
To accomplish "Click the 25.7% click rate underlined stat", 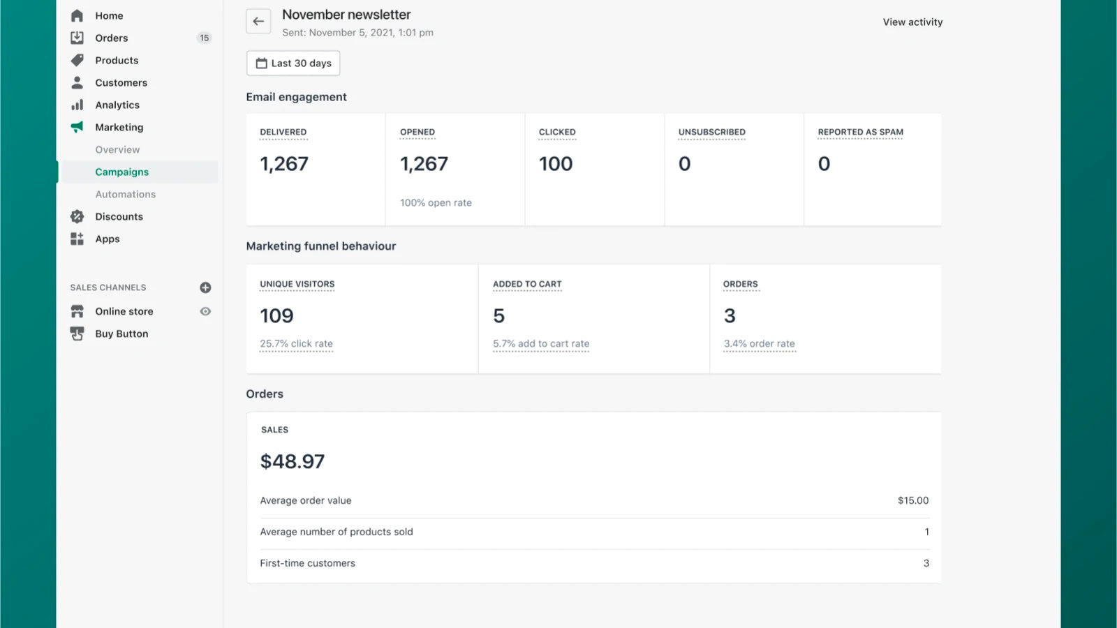I will click(x=296, y=343).
